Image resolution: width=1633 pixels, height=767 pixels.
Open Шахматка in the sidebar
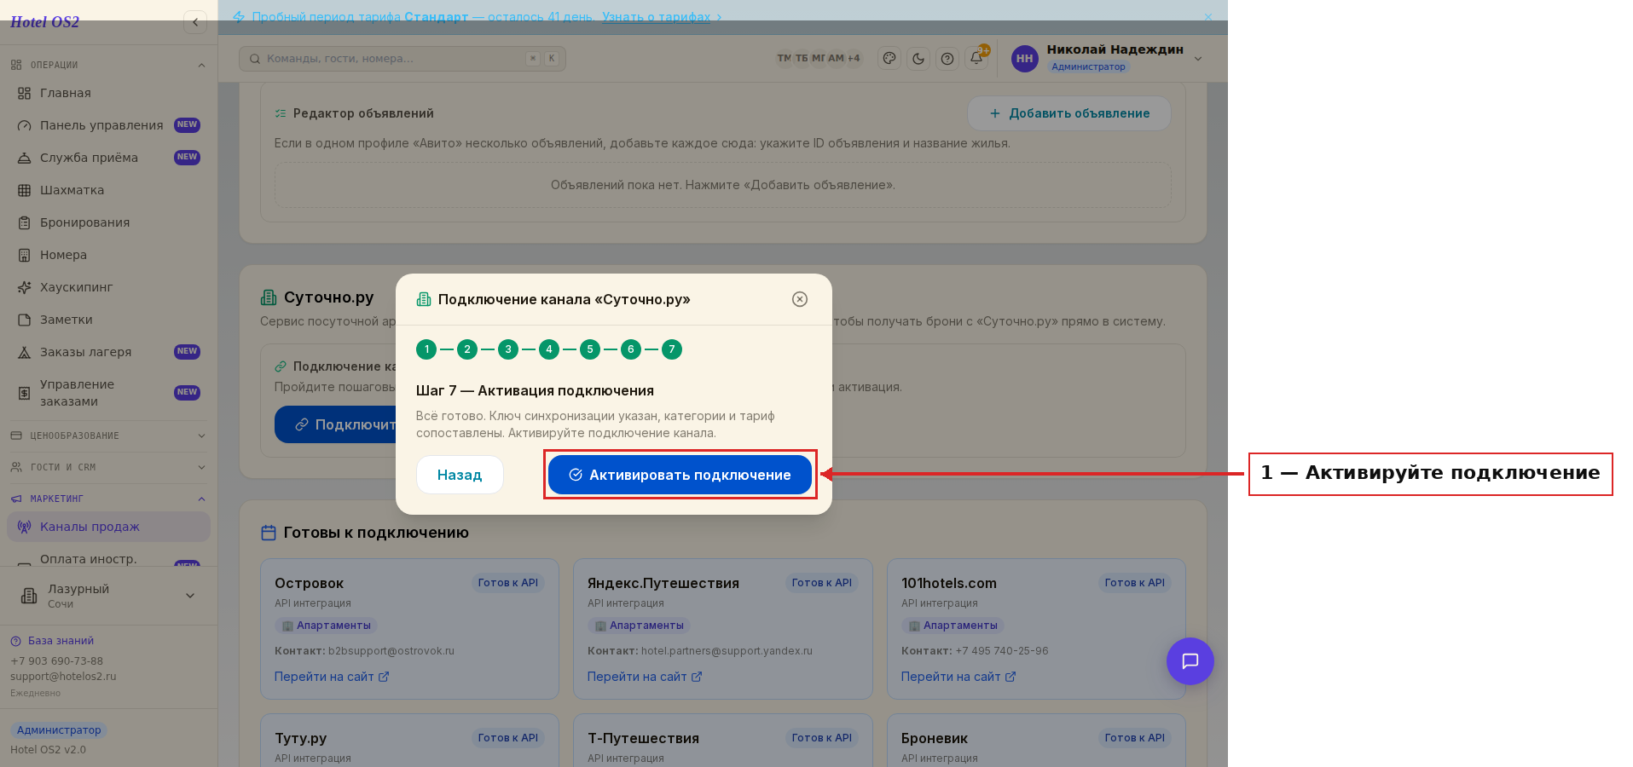(108, 190)
